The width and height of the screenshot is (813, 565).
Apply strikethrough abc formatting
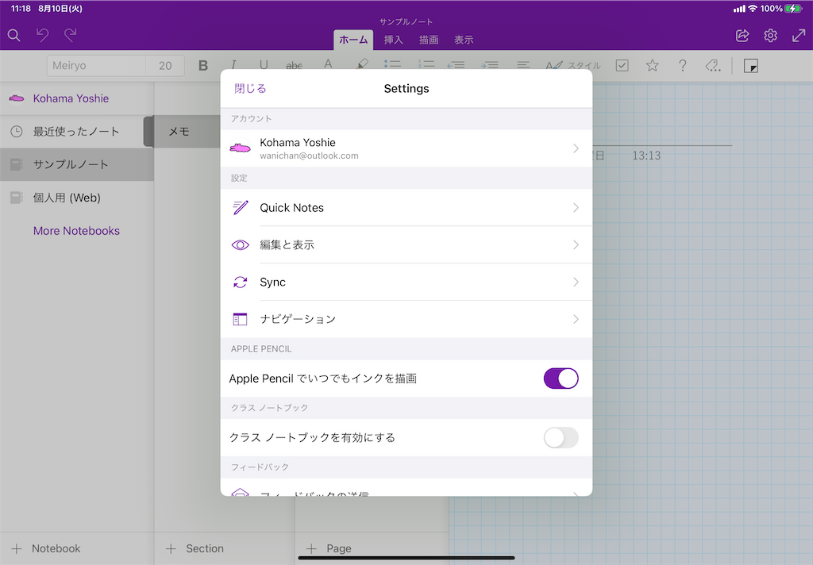[294, 65]
